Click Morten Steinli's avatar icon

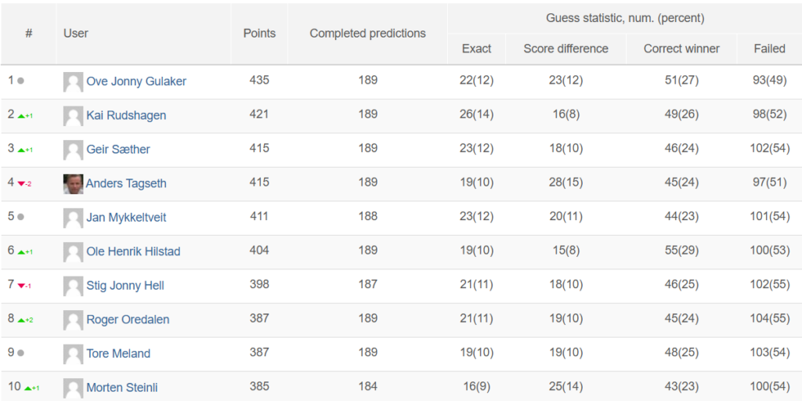(73, 388)
